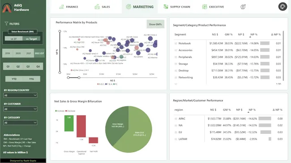
Task: Select the vs Target benchmark
Action: 31,39
